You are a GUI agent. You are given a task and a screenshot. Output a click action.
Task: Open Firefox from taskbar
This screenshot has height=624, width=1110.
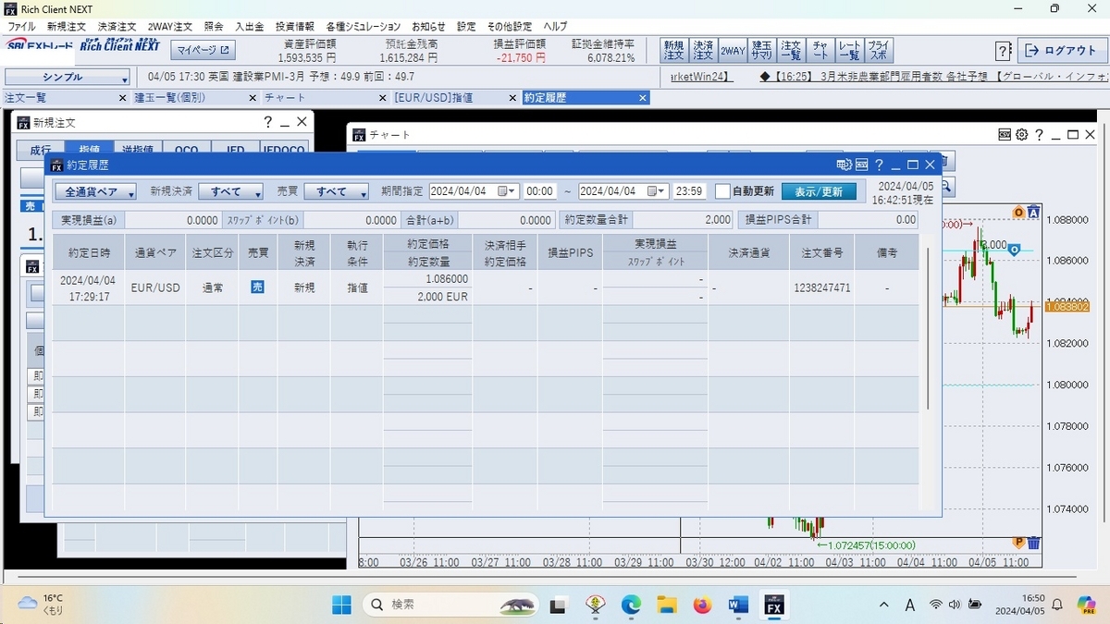pos(703,606)
